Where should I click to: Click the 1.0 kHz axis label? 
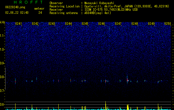(2, 50)
